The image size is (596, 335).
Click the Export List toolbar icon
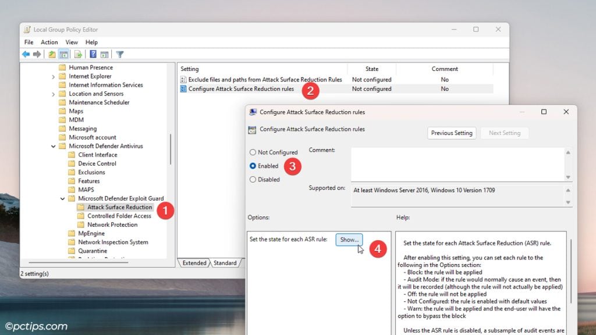tap(77, 54)
